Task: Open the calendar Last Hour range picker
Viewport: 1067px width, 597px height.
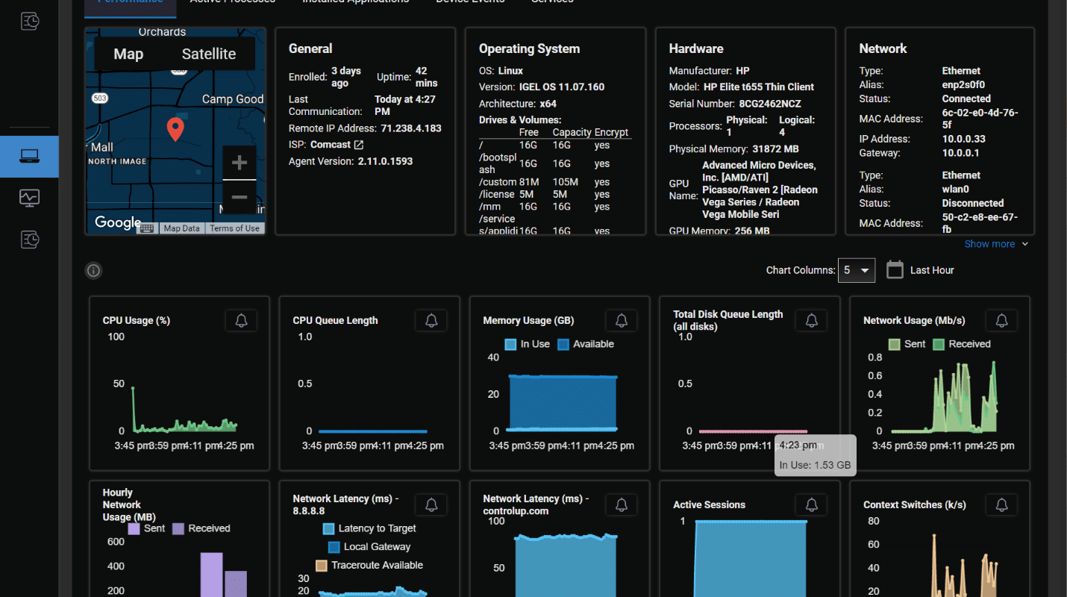Action: point(920,270)
